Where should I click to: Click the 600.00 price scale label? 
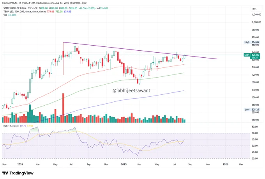click(255, 97)
